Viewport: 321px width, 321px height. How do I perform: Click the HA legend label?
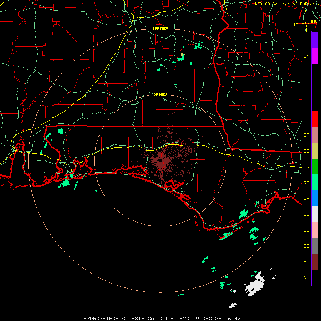[x=306, y=119]
